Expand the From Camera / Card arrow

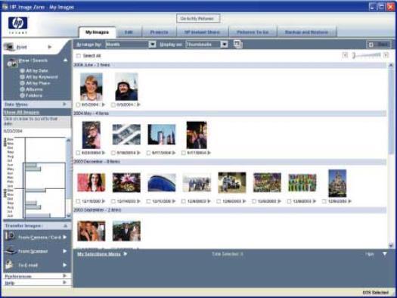point(64,237)
